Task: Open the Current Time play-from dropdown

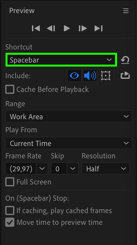Action: 69,143
